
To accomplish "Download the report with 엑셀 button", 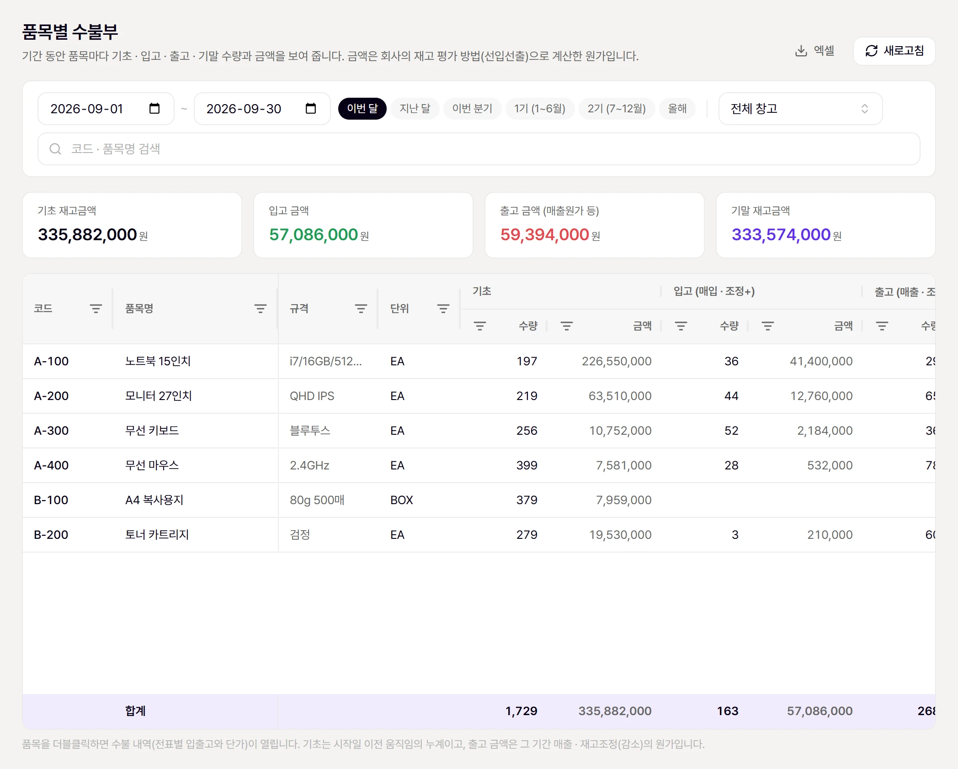I will click(815, 51).
